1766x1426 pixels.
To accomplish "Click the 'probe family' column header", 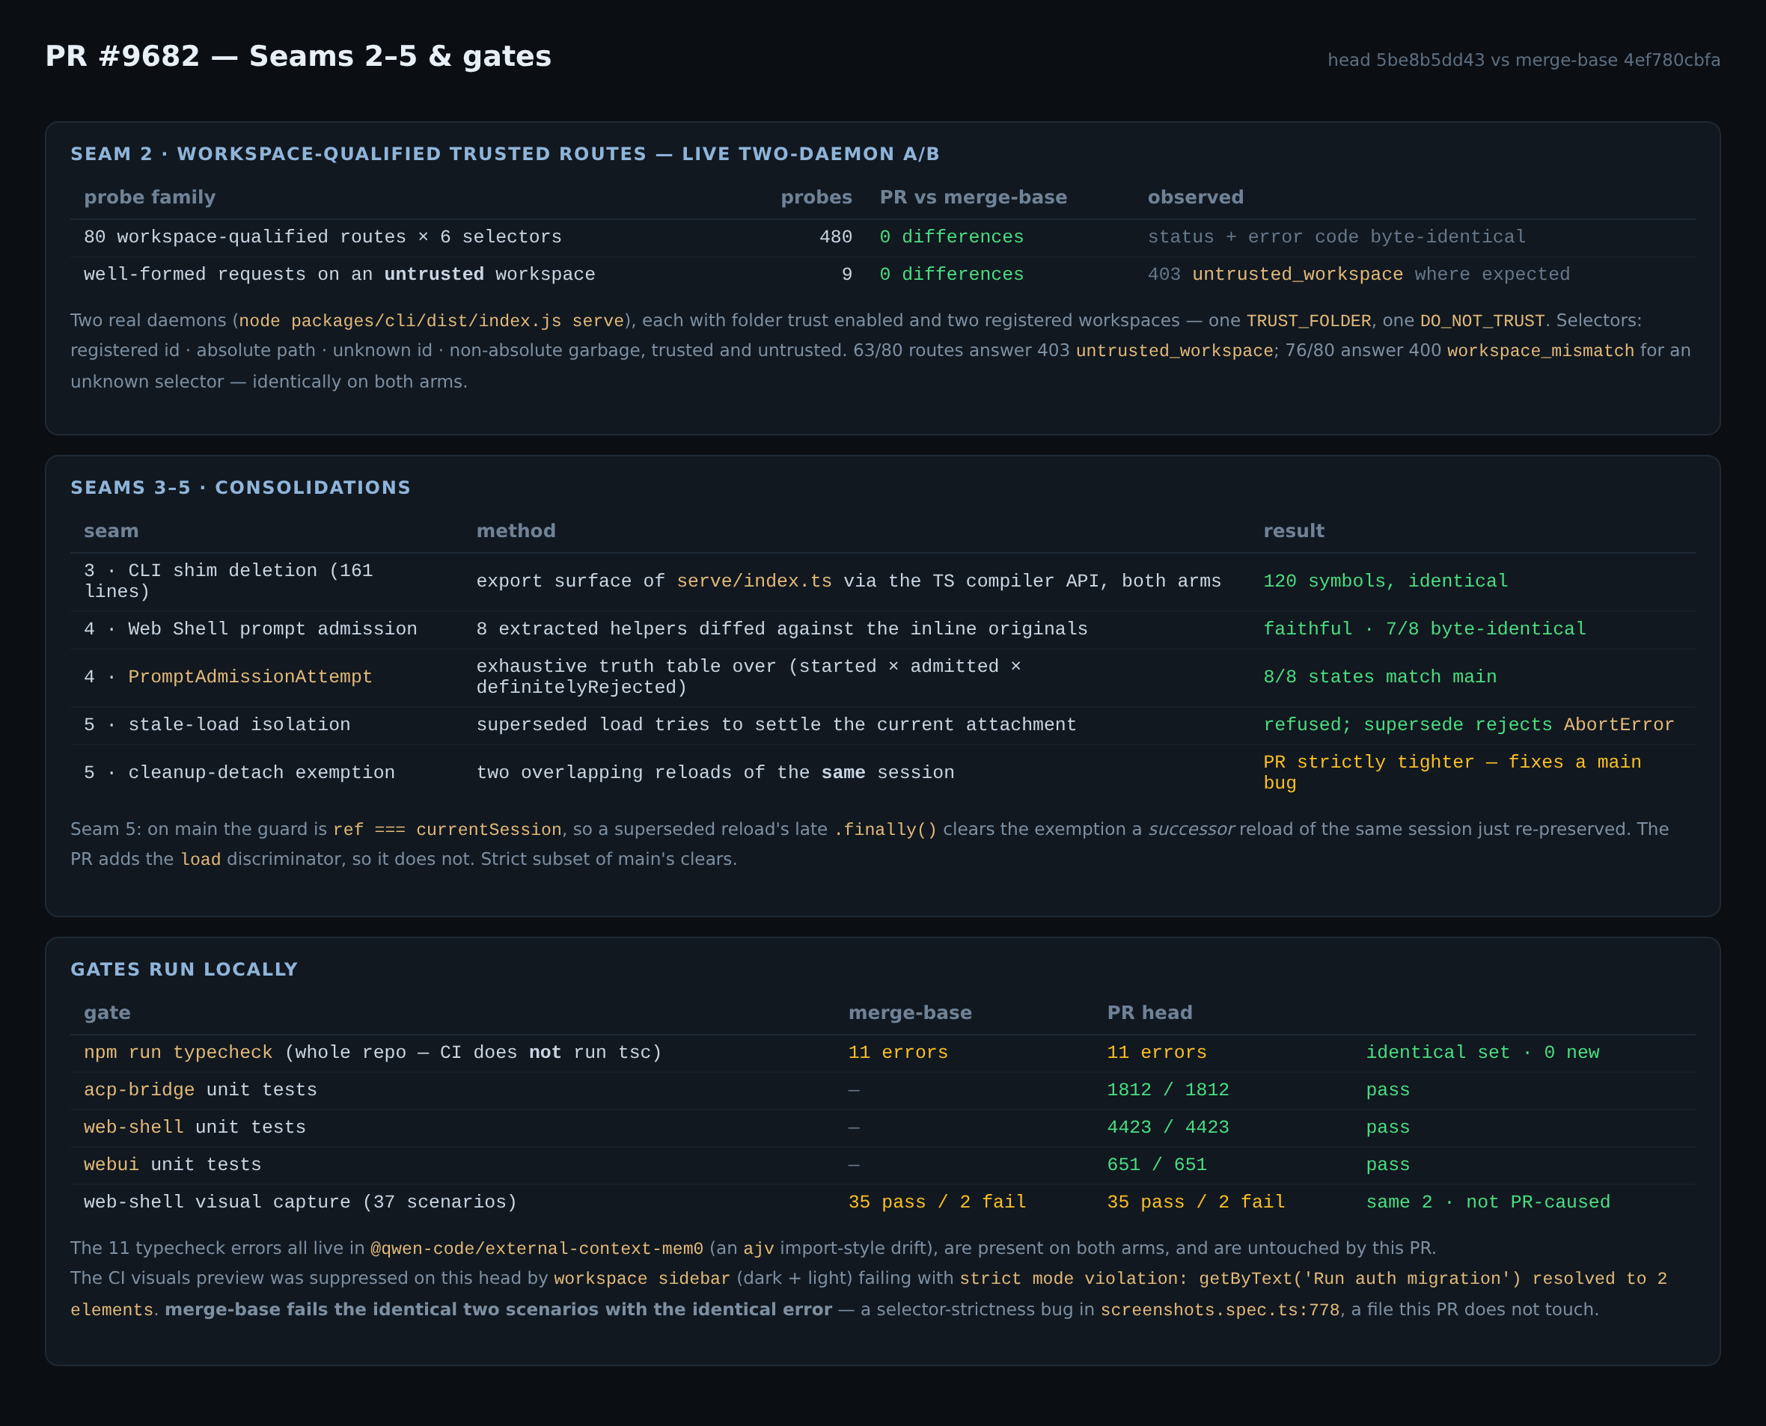I will click(150, 198).
